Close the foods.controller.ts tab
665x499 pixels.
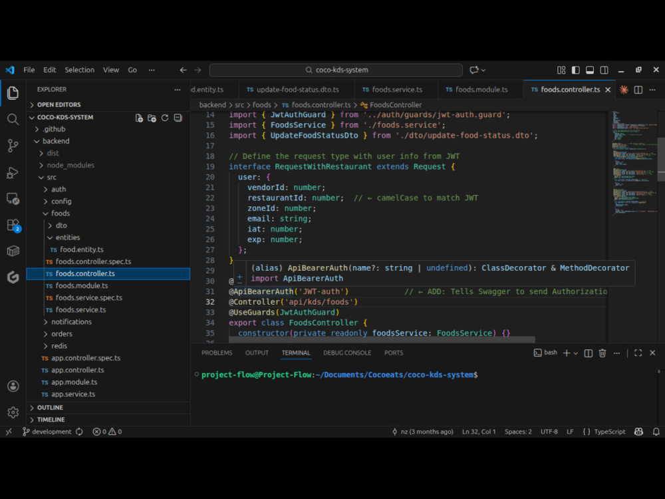coord(608,90)
